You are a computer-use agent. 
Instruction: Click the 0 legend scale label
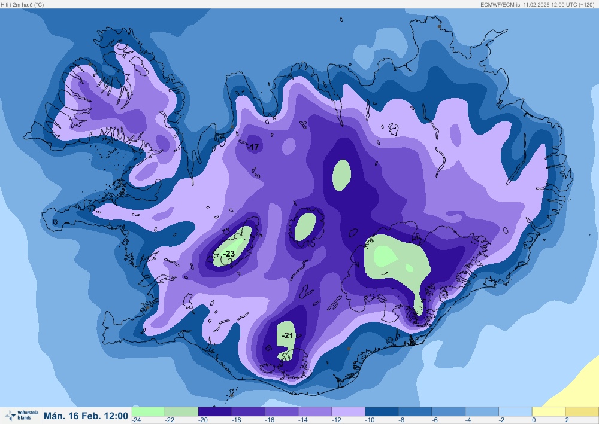(534, 420)
